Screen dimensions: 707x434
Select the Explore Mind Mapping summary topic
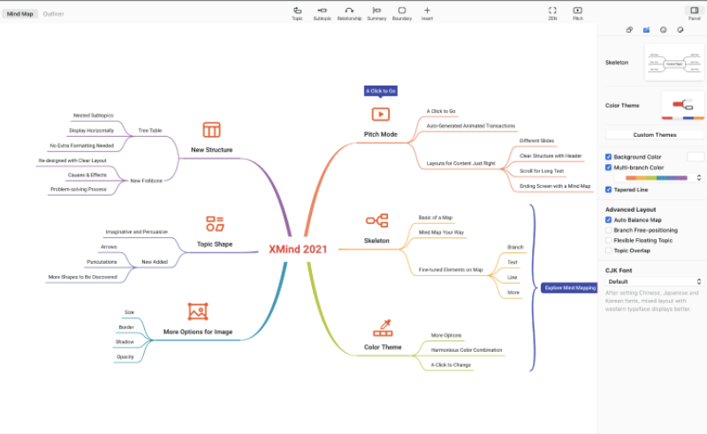point(570,288)
